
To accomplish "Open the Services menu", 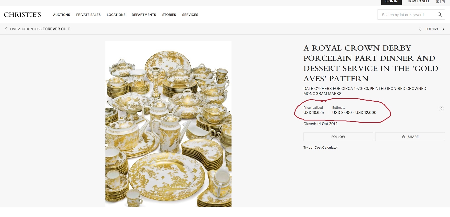I will [x=190, y=15].
